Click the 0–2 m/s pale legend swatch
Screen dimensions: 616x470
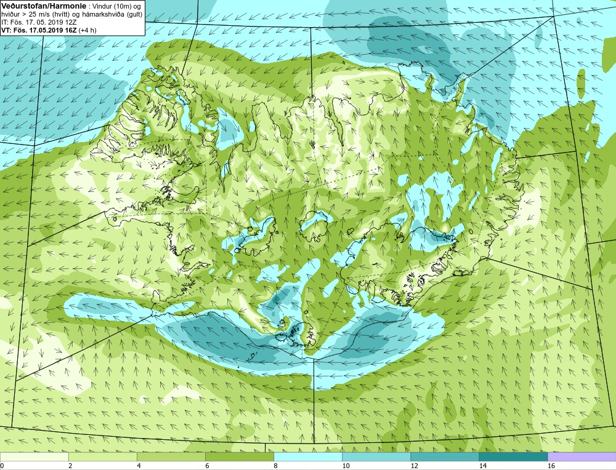pyautogui.click(x=34, y=456)
